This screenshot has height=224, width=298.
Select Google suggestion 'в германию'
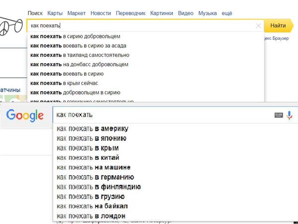pyautogui.click(x=175, y=177)
